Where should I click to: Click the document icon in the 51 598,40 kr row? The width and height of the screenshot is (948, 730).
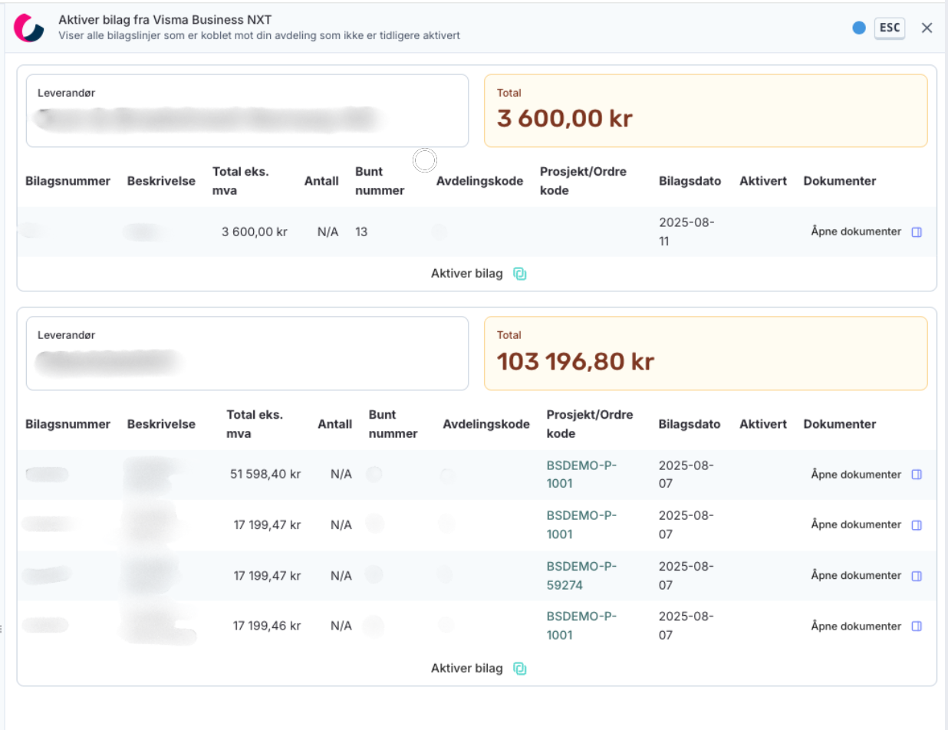point(916,475)
